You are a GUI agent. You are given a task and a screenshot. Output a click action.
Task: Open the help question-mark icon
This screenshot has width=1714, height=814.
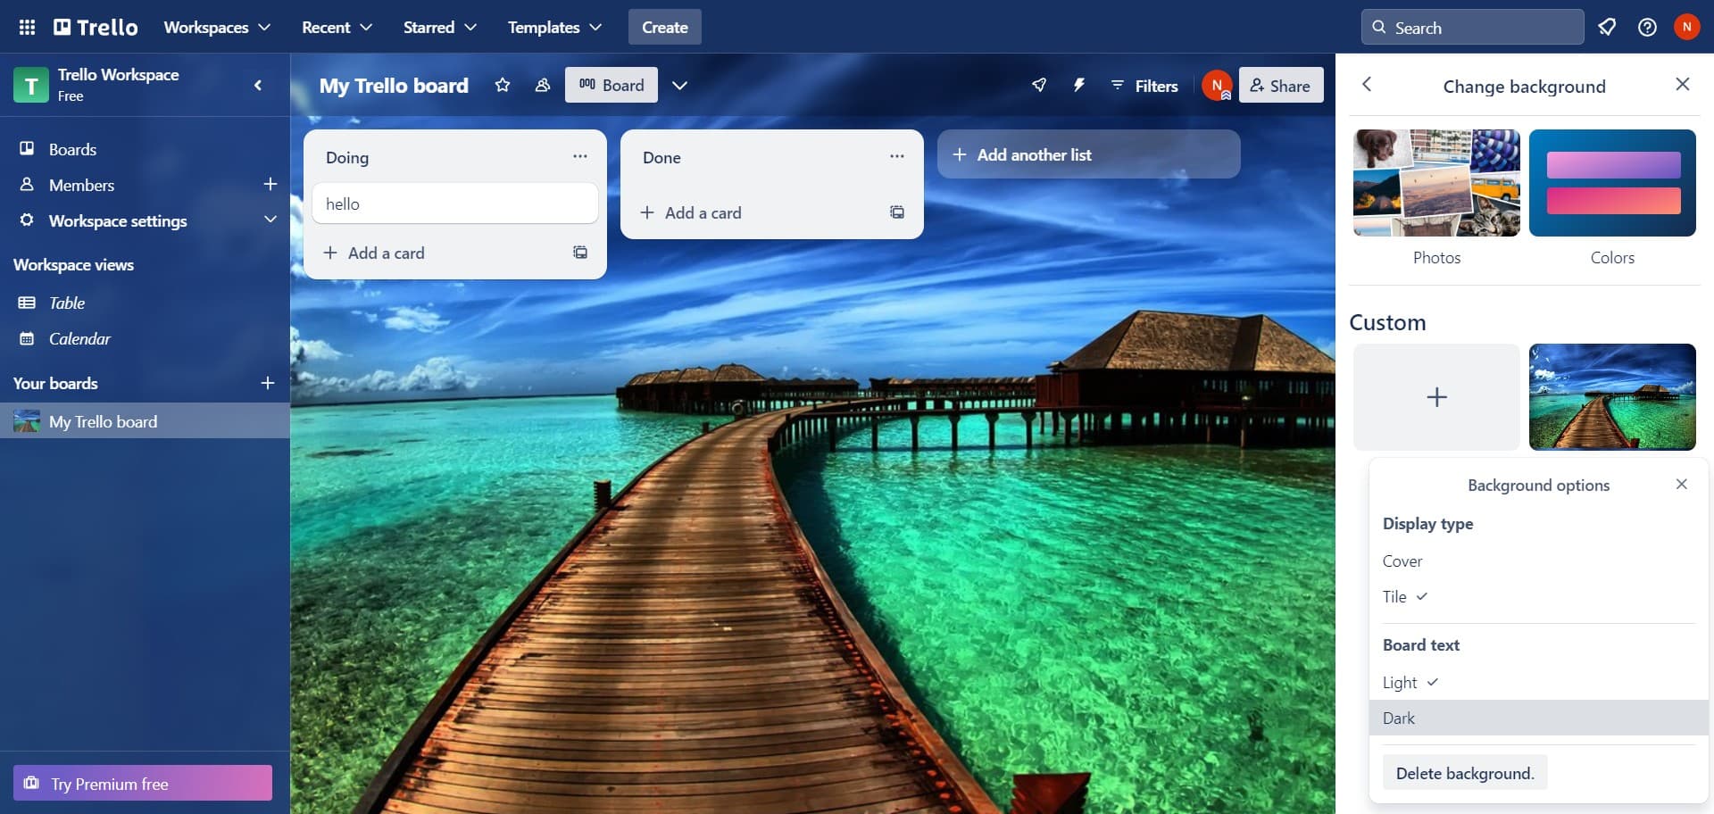click(1648, 27)
